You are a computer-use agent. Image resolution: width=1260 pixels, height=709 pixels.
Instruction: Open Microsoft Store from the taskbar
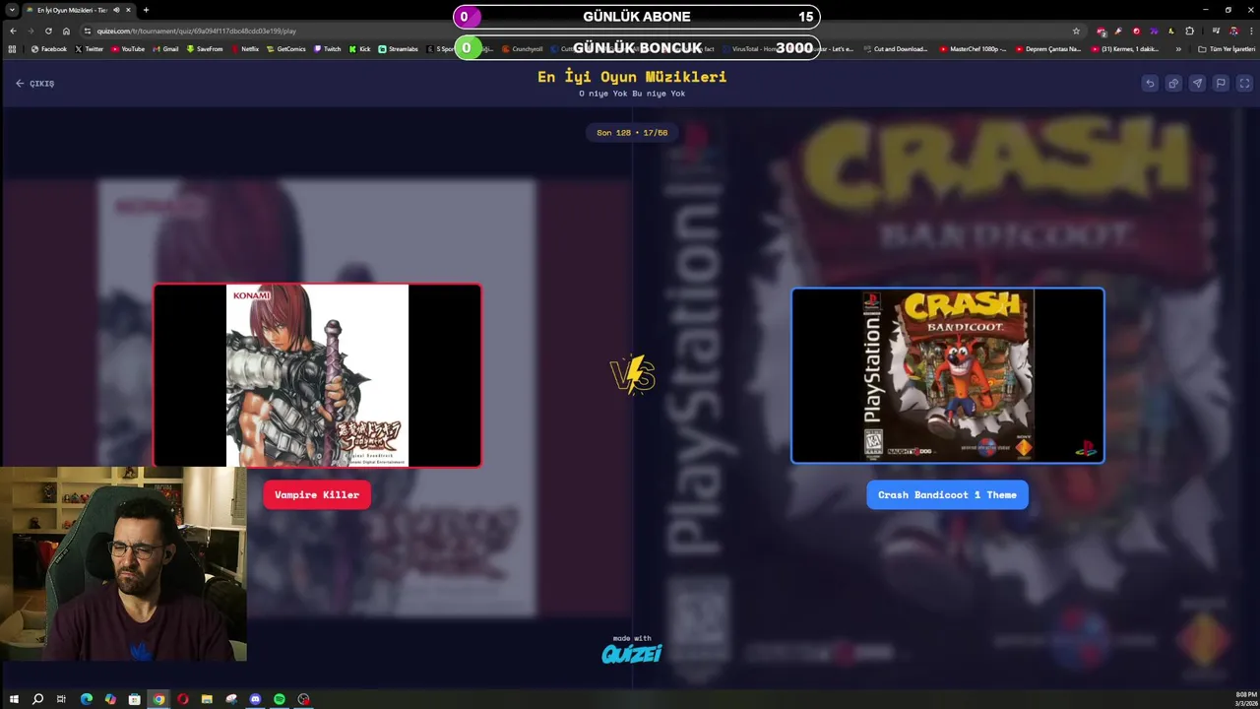134,699
